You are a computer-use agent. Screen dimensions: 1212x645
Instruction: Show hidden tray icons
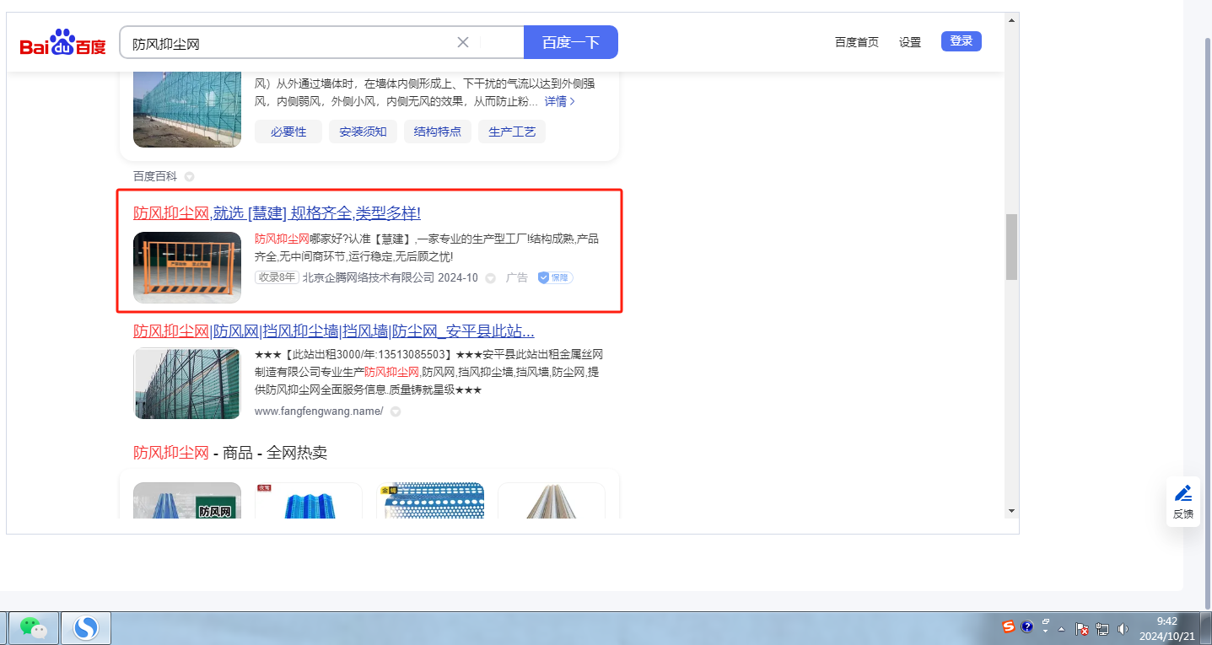point(1062,630)
